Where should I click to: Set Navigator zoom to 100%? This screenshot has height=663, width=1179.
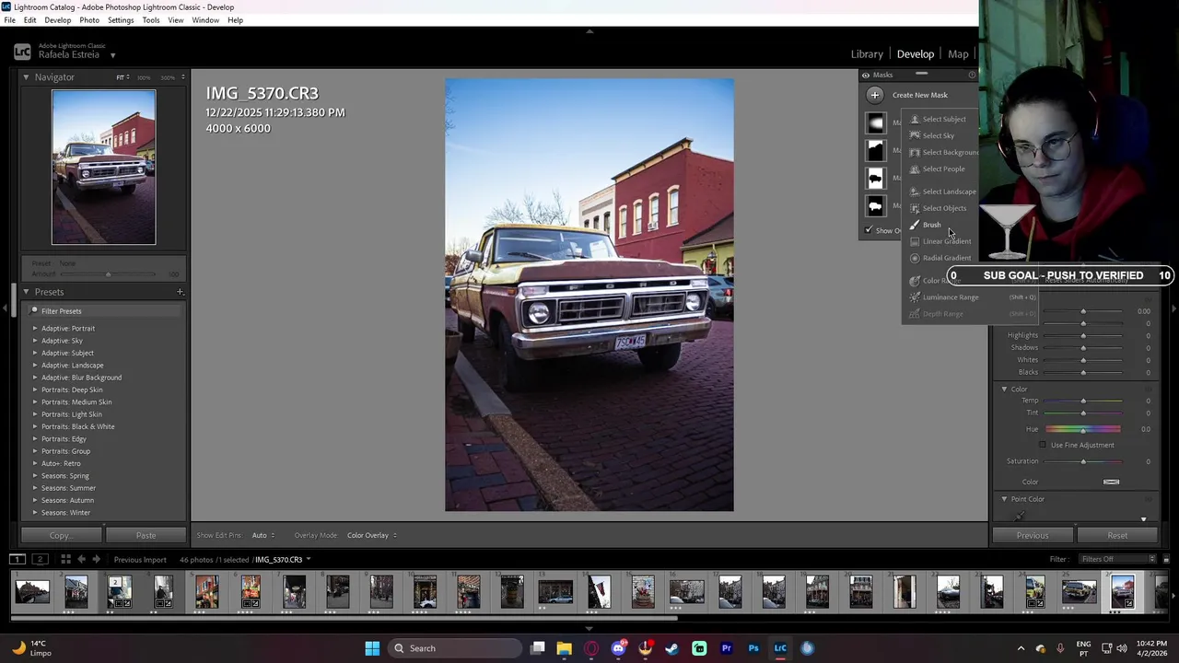coord(145,77)
